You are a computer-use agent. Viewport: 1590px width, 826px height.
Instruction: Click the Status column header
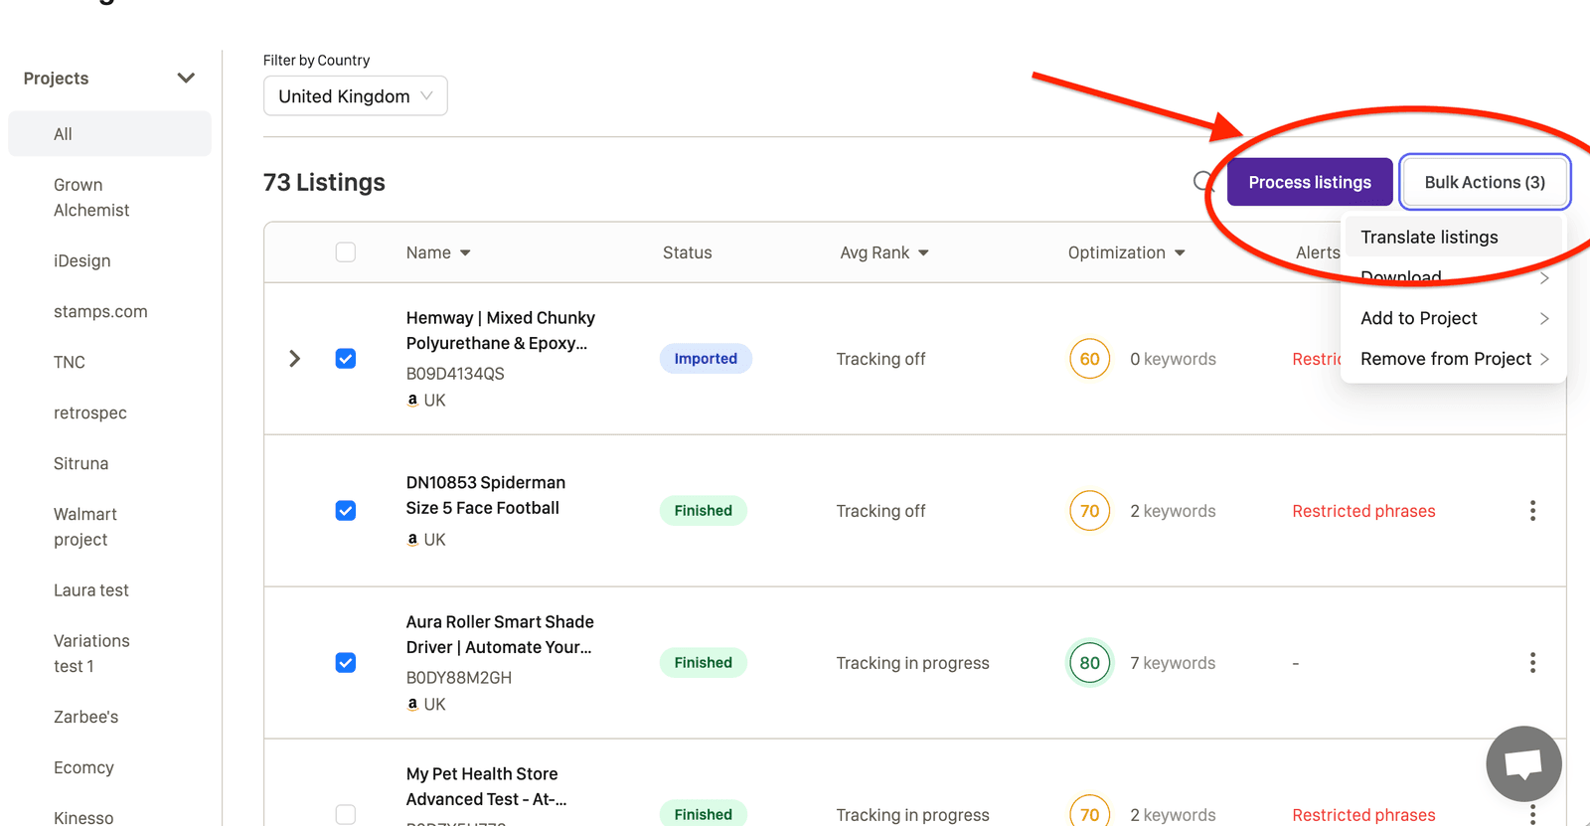pyautogui.click(x=688, y=252)
